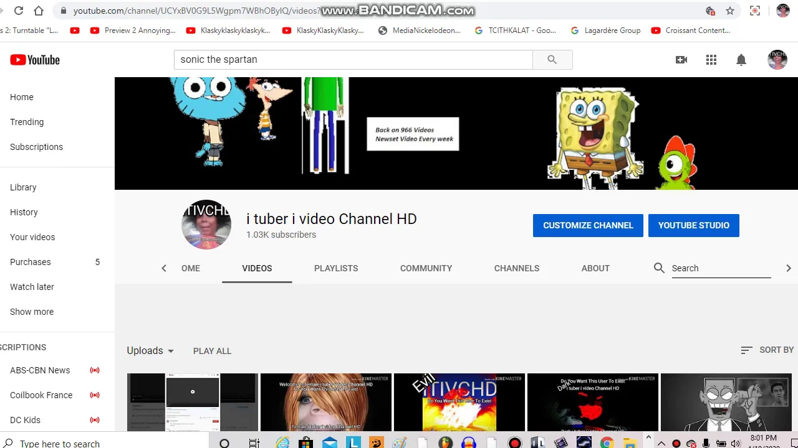Click the Coilbook France live indicator
This screenshot has width=798, height=448.
pyautogui.click(x=95, y=395)
